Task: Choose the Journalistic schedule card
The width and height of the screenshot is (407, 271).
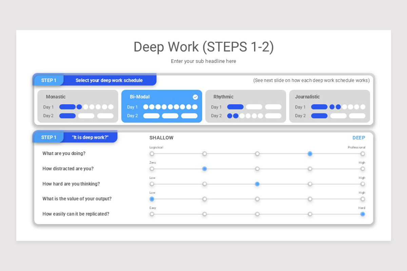Action: [329, 106]
